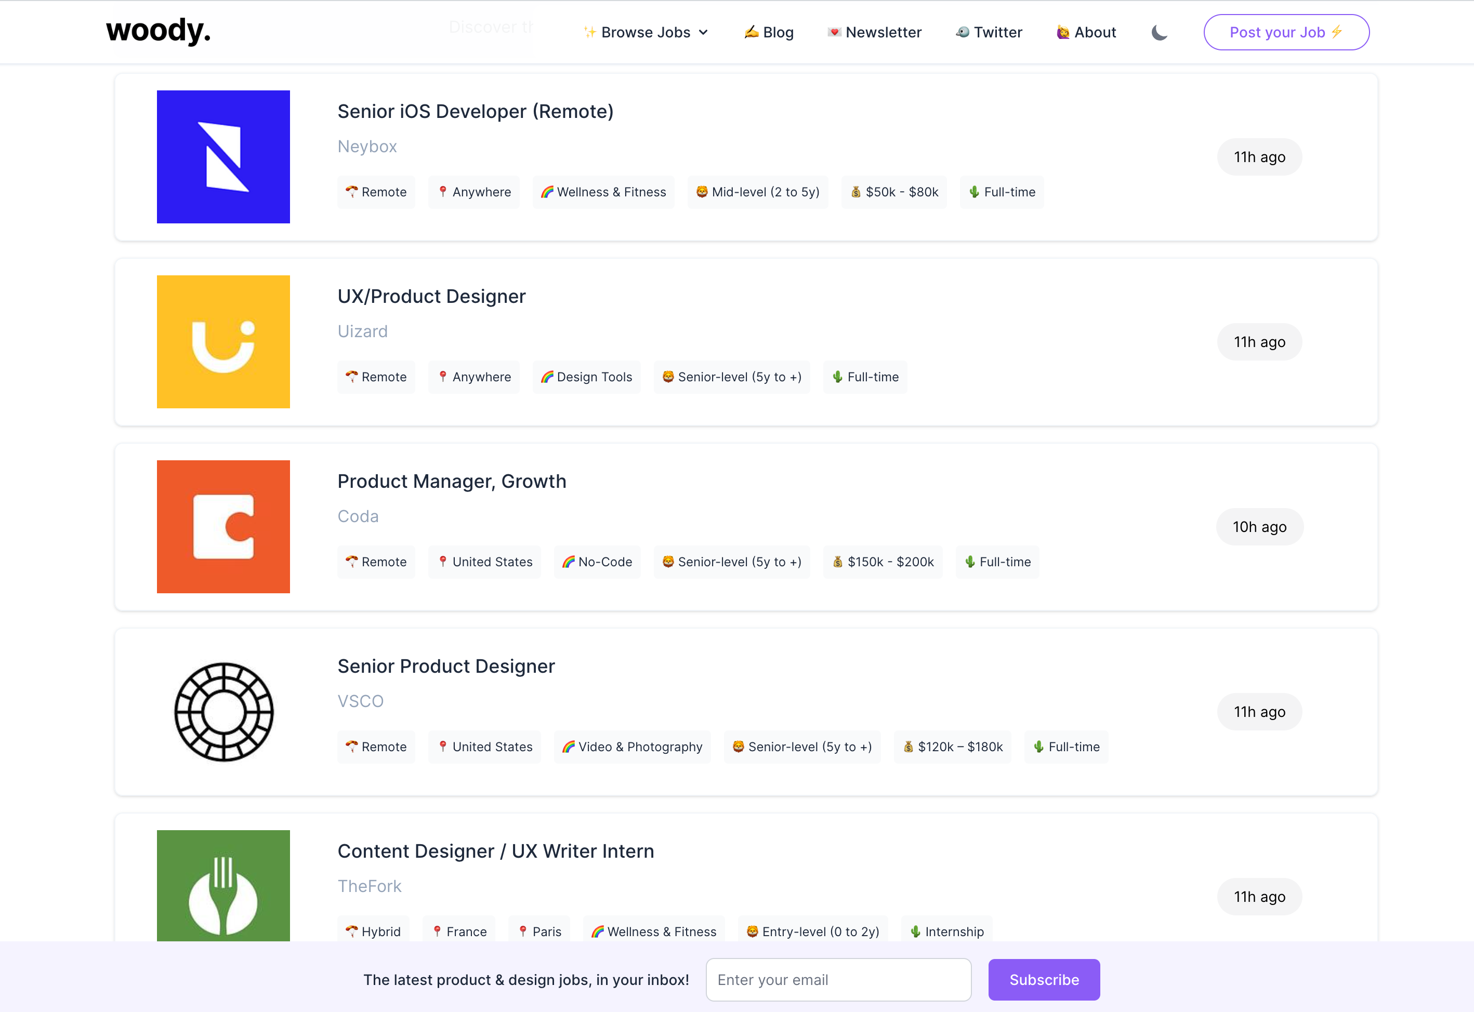Viewport: 1474px width, 1012px height.
Task: Click the Anywhere tag on Uizard job
Action: click(474, 377)
